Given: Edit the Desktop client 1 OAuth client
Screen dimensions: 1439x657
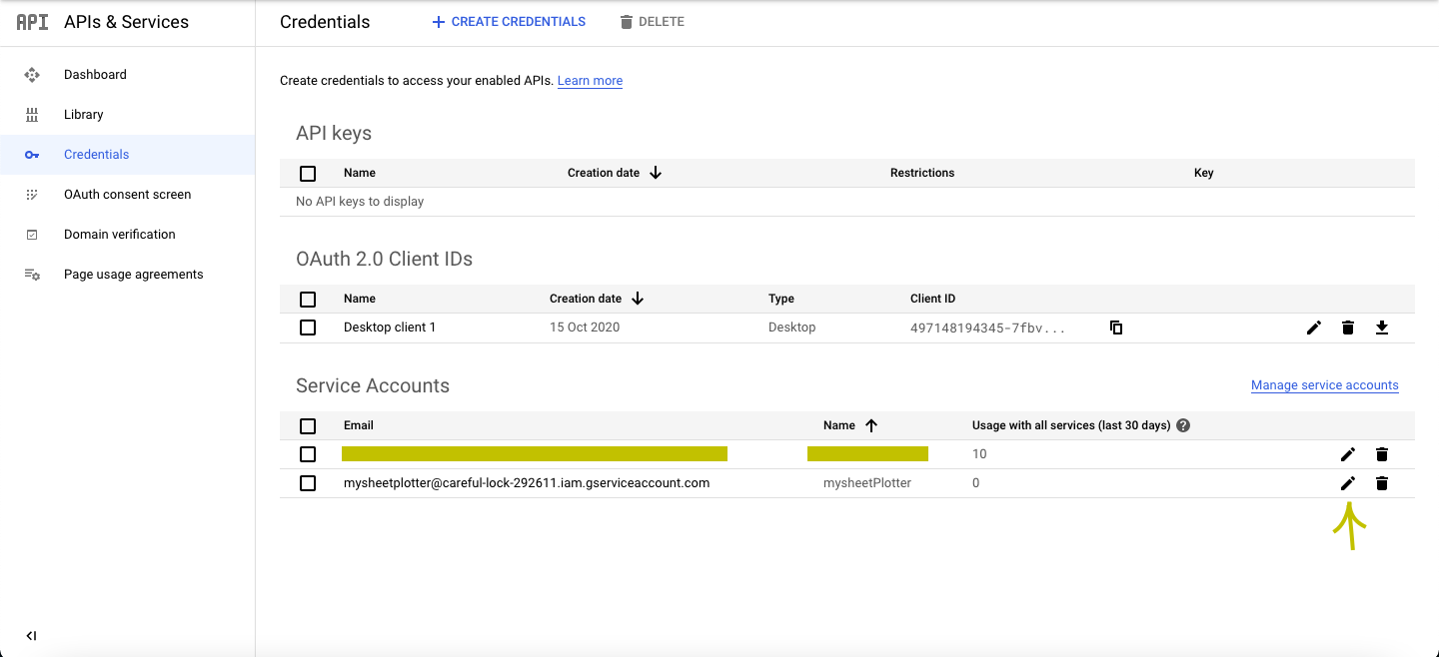Looking at the screenshot, I should tap(1314, 328).
